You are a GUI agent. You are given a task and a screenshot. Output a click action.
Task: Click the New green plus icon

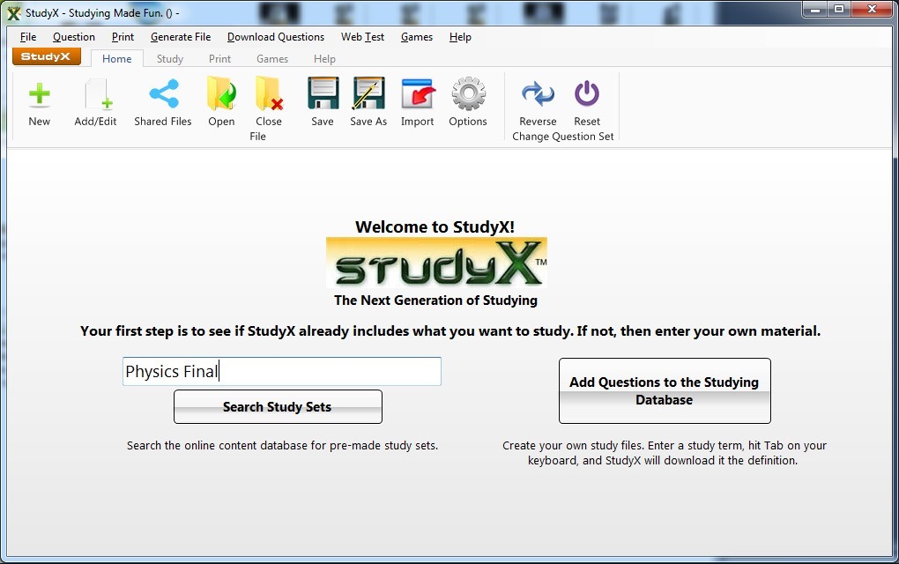(39, 94)
